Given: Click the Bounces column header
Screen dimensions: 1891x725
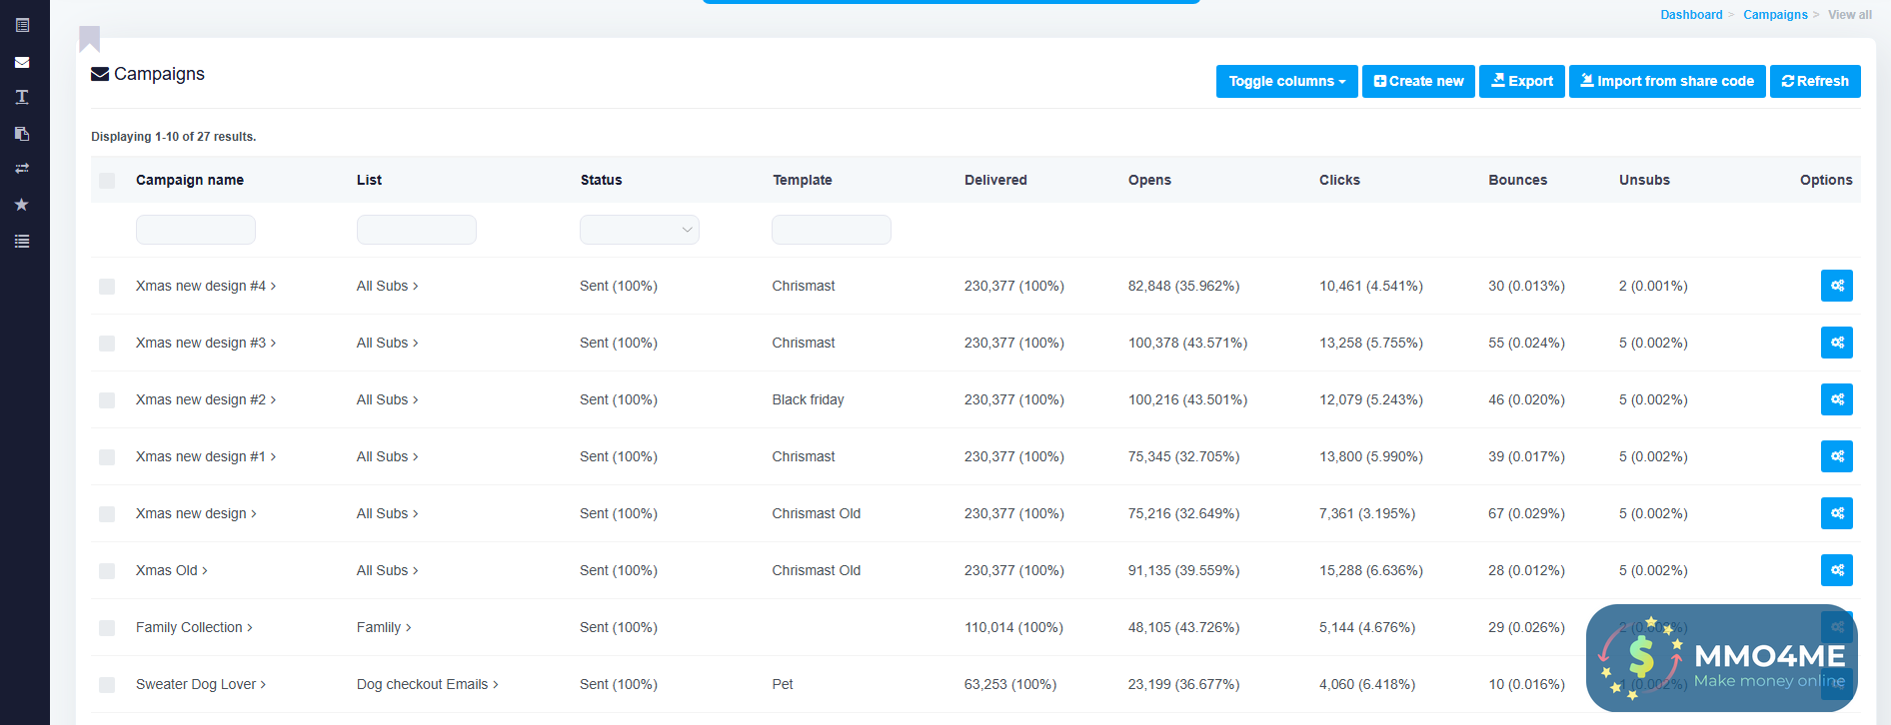Looking at the screenshot, I should pos(1517,180).
